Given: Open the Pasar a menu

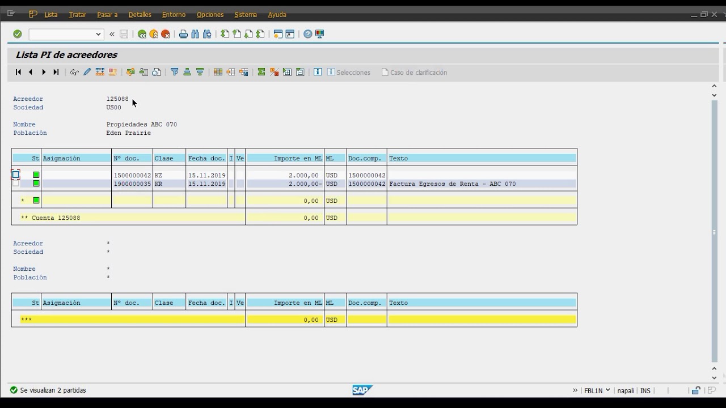Looking at the screenshot, I should click(107, 15).
